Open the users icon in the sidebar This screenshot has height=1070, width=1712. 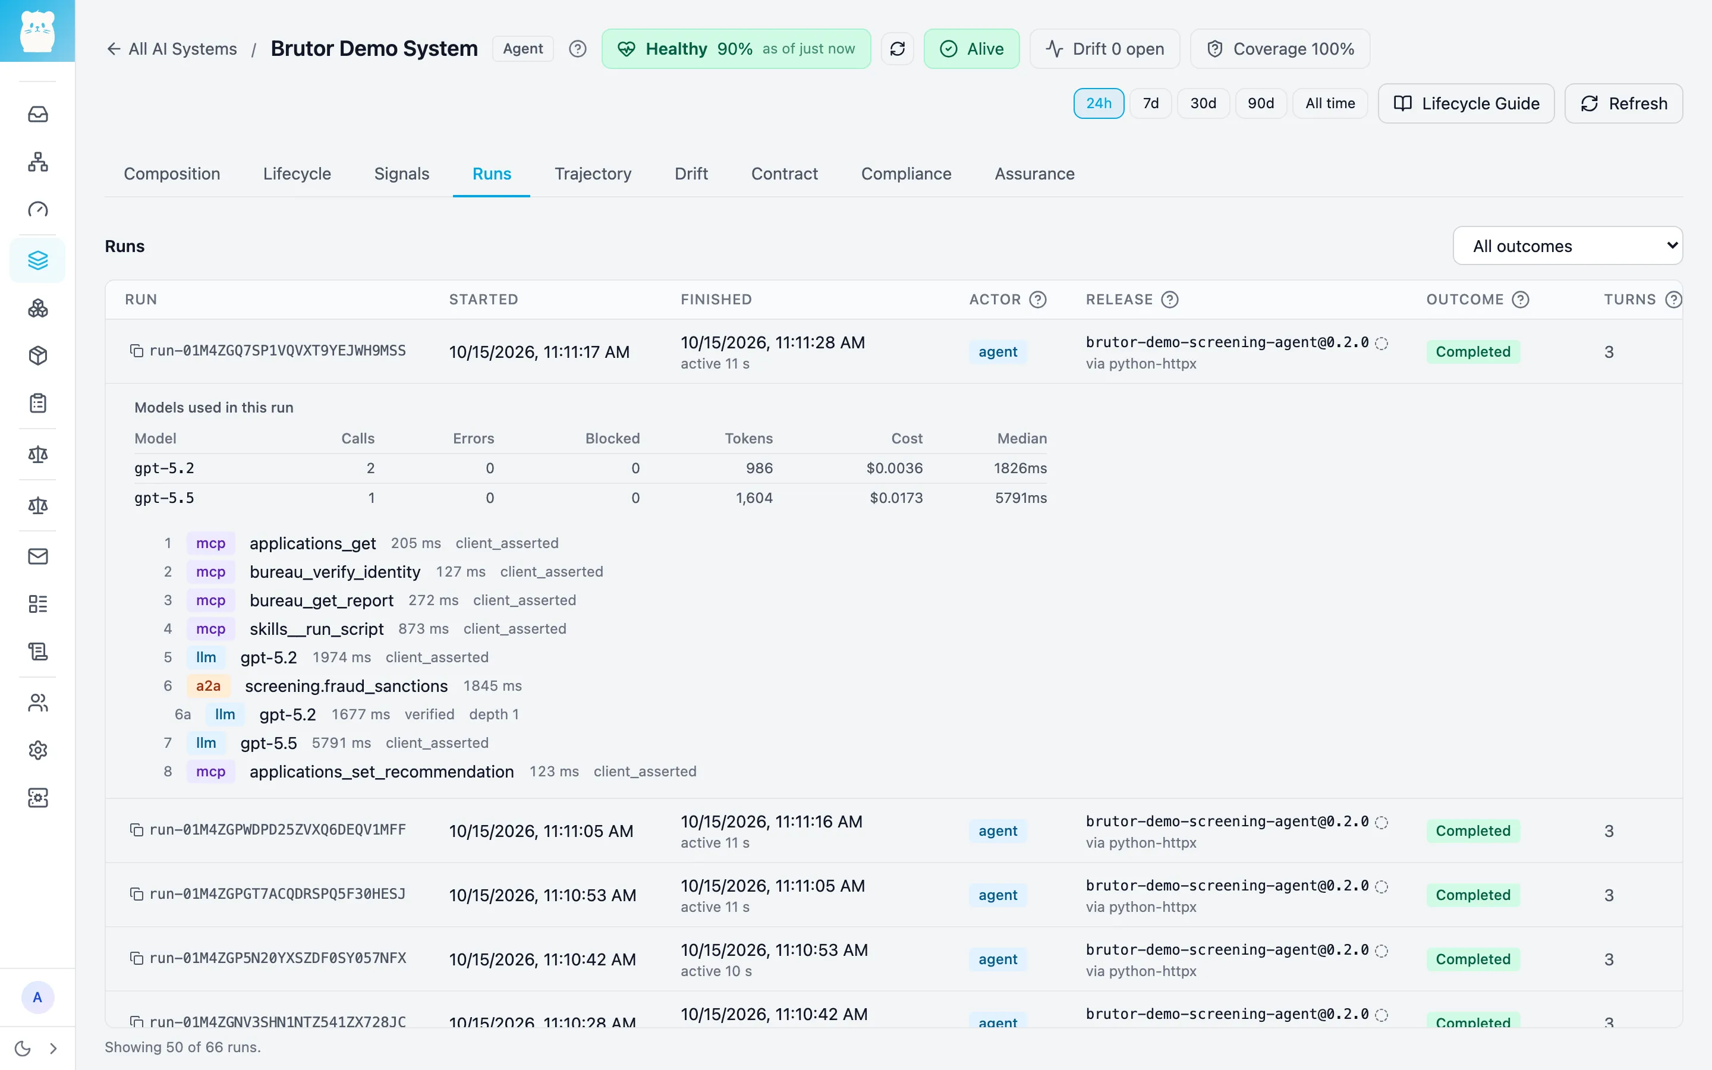coord(37,703)
